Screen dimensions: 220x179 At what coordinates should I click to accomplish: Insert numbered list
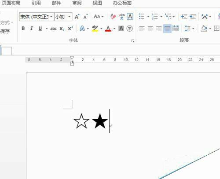click(x=155, y=16)
